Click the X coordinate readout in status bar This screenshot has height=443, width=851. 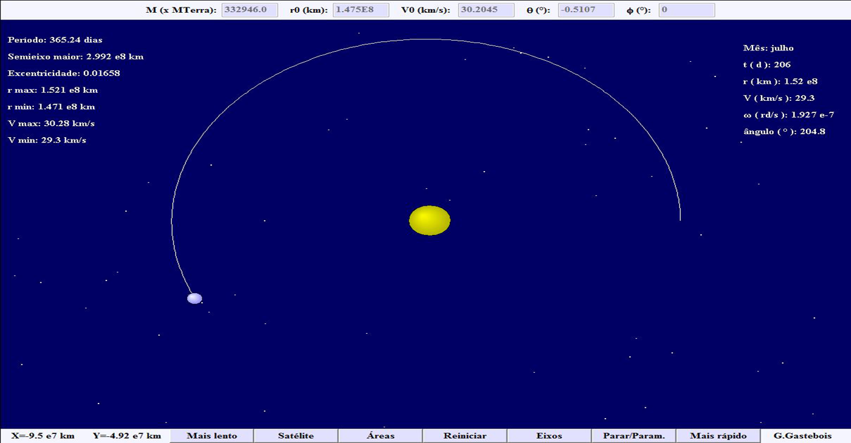pyautogui.click(x=43, y=436)
